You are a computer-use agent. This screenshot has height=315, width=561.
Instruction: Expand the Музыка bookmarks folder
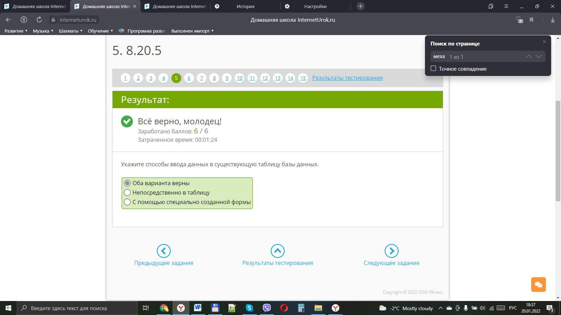point(43,31)
